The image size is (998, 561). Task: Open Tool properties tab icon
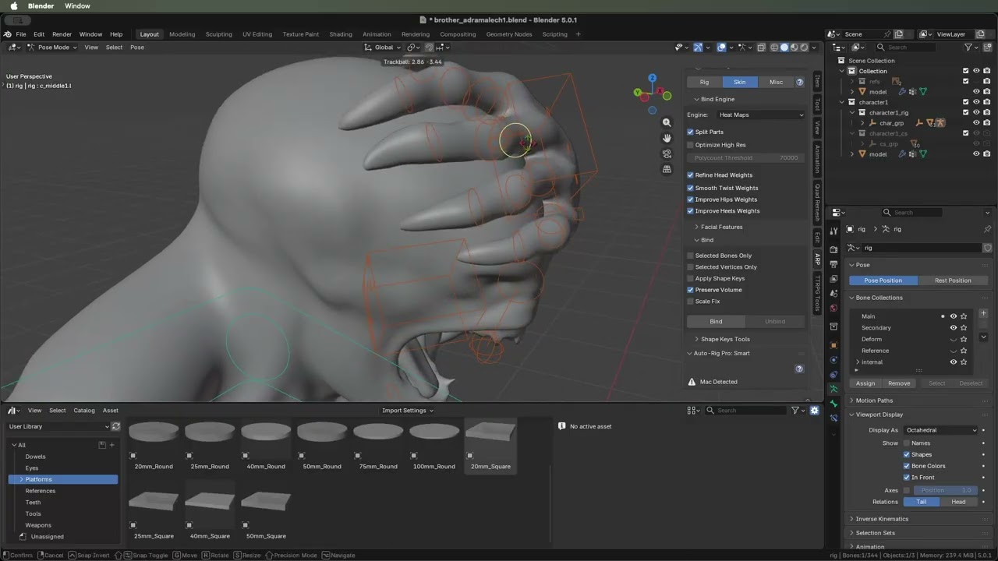pyautogui.click(x=833, y=231)
